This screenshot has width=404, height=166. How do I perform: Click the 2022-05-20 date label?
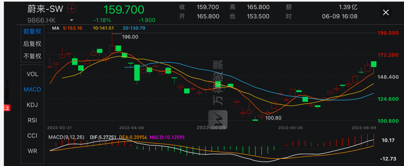pyautogui.click(x=291, y=127)
